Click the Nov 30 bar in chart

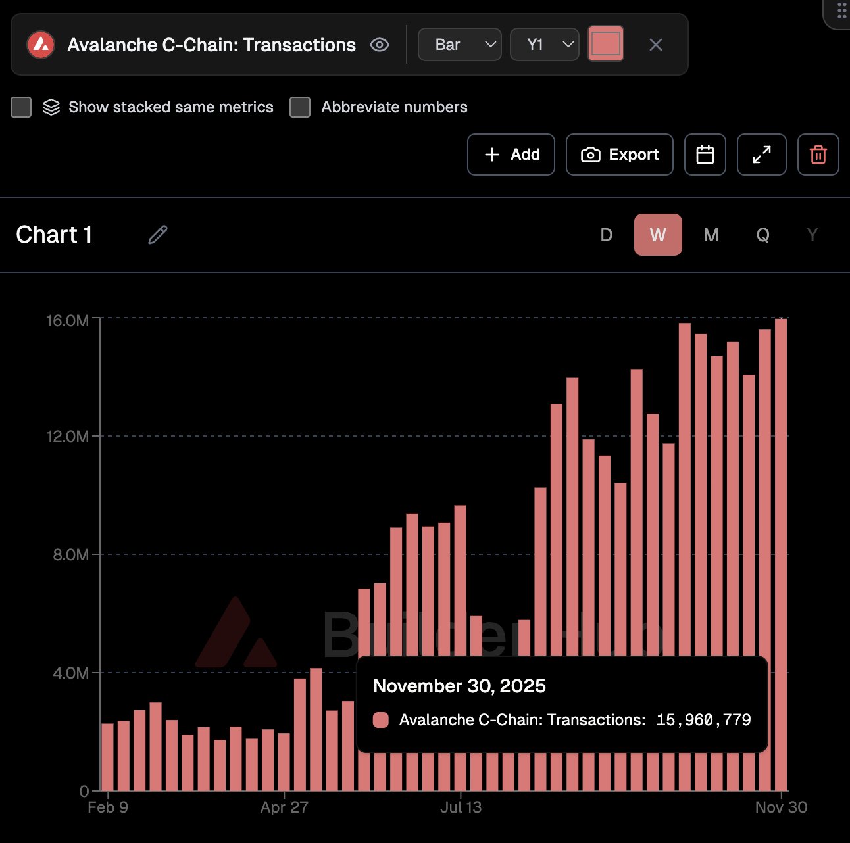pos(781,554)
